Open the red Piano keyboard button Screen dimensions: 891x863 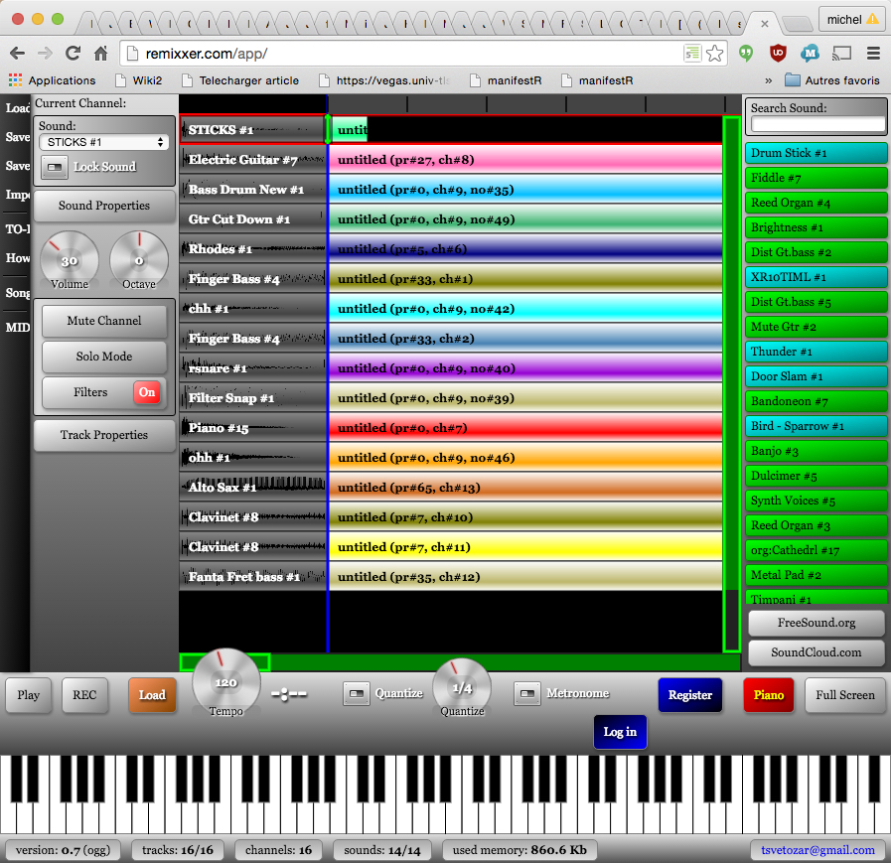point(768,695)
